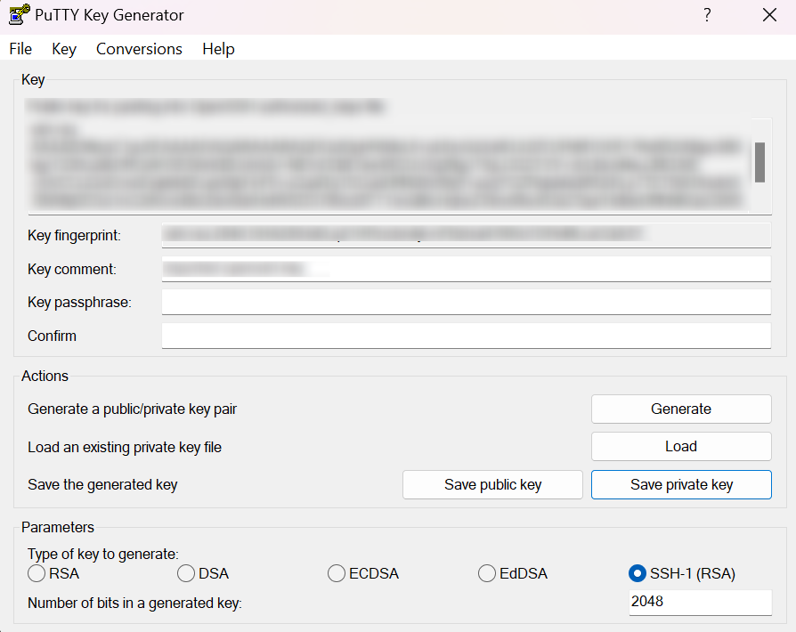796x632 pixels.
Task: Click the Confirm passphrase field
Action: pos(466,336)
